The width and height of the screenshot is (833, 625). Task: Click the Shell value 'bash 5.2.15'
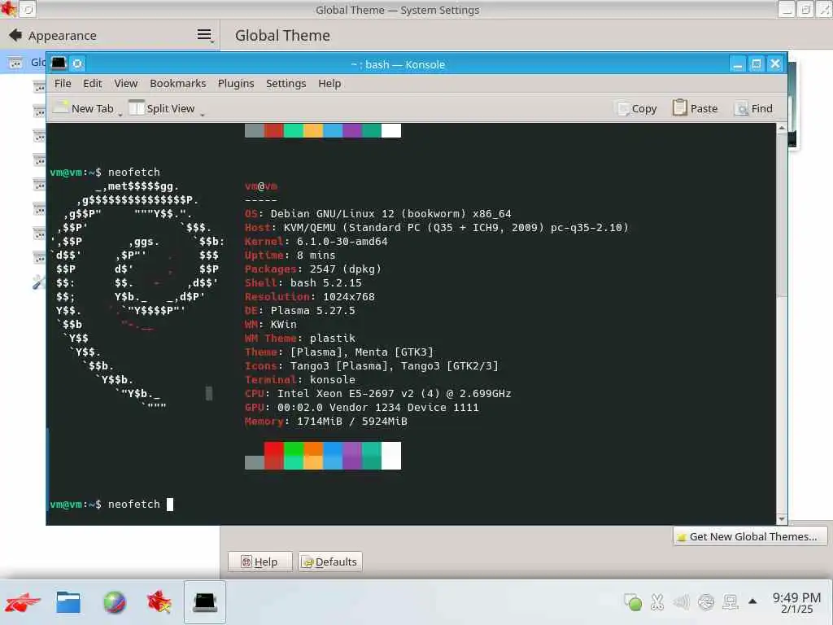pos(325,282)
